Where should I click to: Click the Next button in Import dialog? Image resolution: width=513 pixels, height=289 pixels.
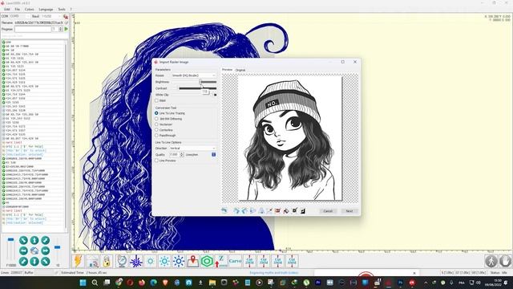click(349, 211)
